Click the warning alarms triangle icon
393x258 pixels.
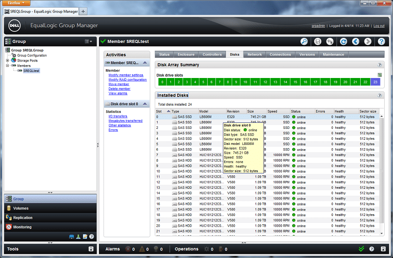tap(142, 249)
